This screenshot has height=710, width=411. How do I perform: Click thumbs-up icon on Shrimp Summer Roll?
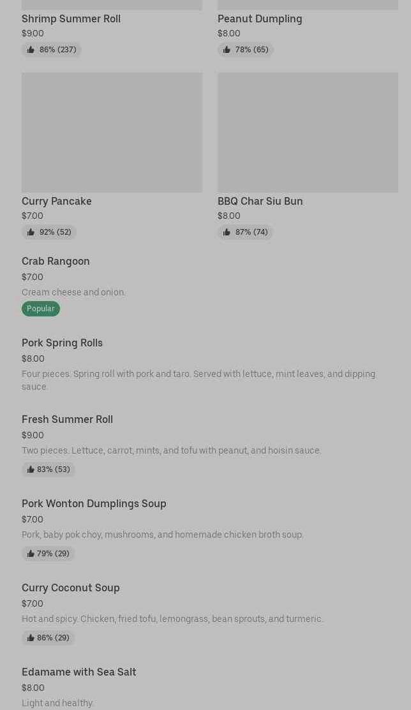31,50
